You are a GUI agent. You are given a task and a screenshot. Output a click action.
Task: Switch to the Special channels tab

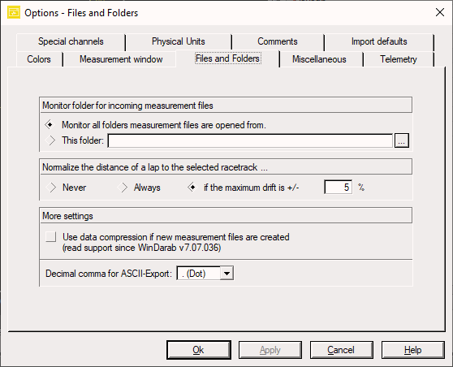tap(71, 41)
